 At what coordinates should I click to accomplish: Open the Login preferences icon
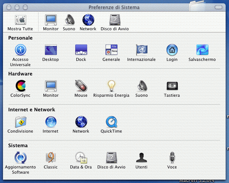[x=172, y=50]
